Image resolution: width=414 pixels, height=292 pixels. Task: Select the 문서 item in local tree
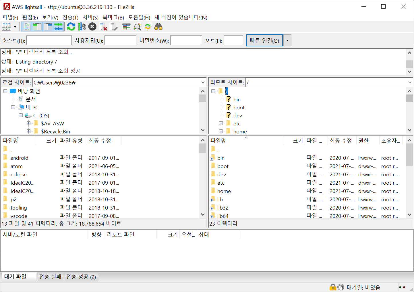click(31, 99)
